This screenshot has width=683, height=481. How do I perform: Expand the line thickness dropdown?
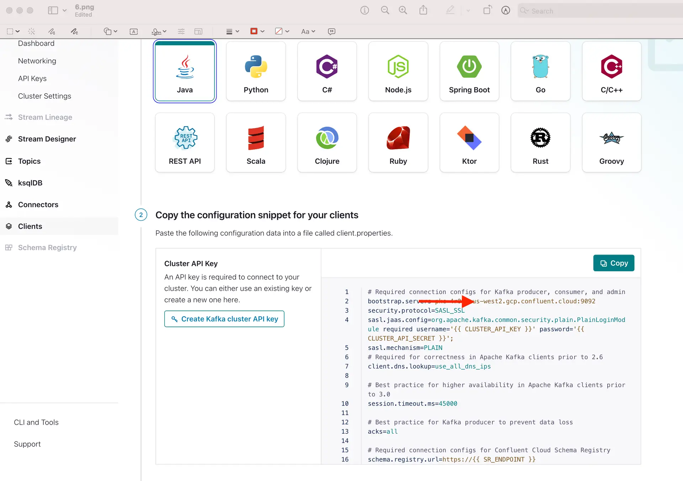click(233, 31)
